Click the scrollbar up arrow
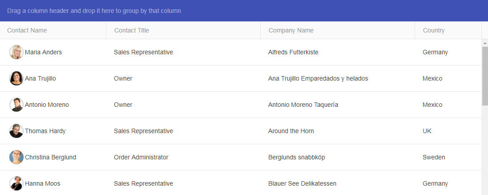The image size is (488, 195). coord(485,43)
